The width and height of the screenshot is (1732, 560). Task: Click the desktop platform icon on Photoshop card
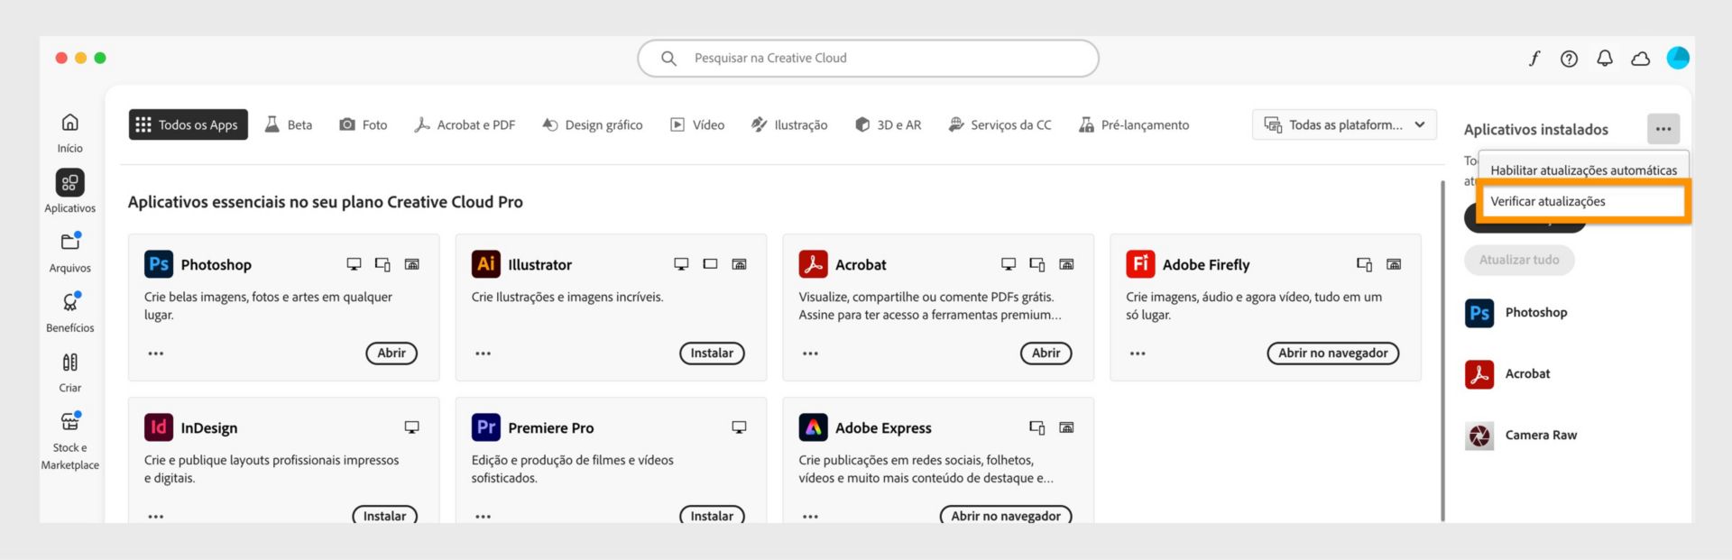(x=354, y=264)
